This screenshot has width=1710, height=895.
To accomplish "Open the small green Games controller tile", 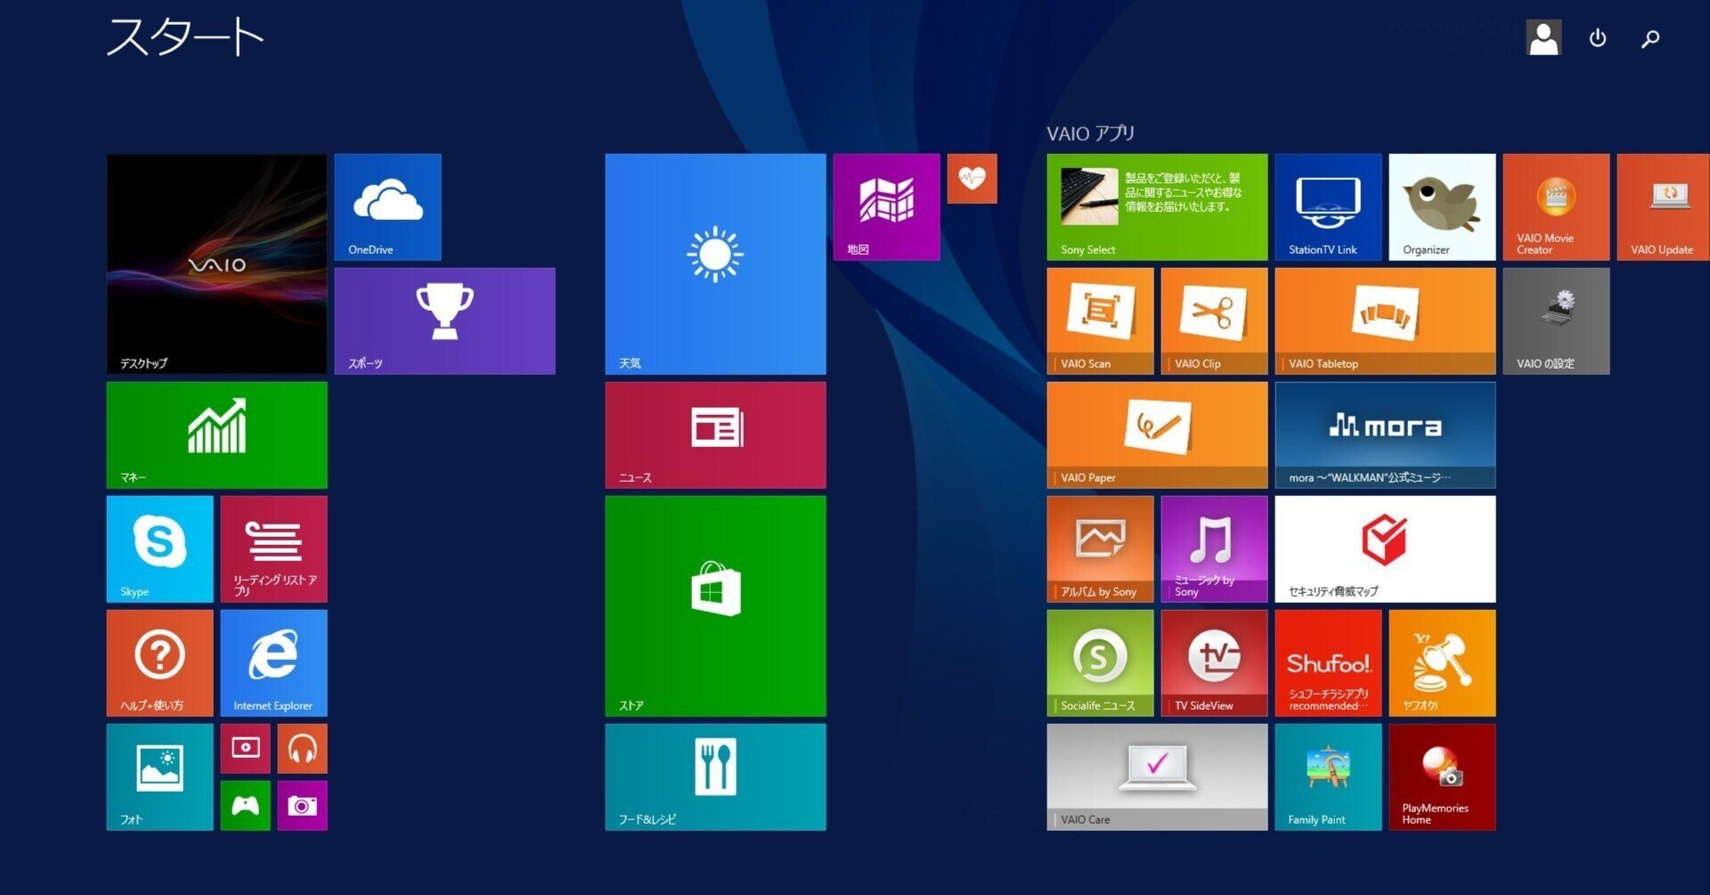I will (x=245, y=805).
